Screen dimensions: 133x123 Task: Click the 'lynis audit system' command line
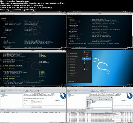pyautogui.click(x=80, y=47)
